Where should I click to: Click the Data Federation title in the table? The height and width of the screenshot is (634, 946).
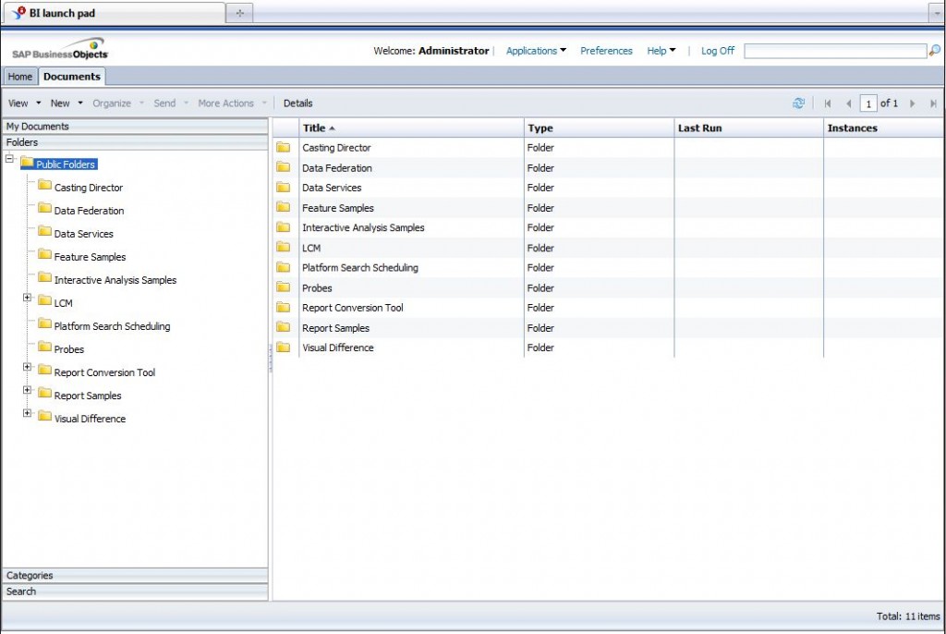(x=336, y=168)
